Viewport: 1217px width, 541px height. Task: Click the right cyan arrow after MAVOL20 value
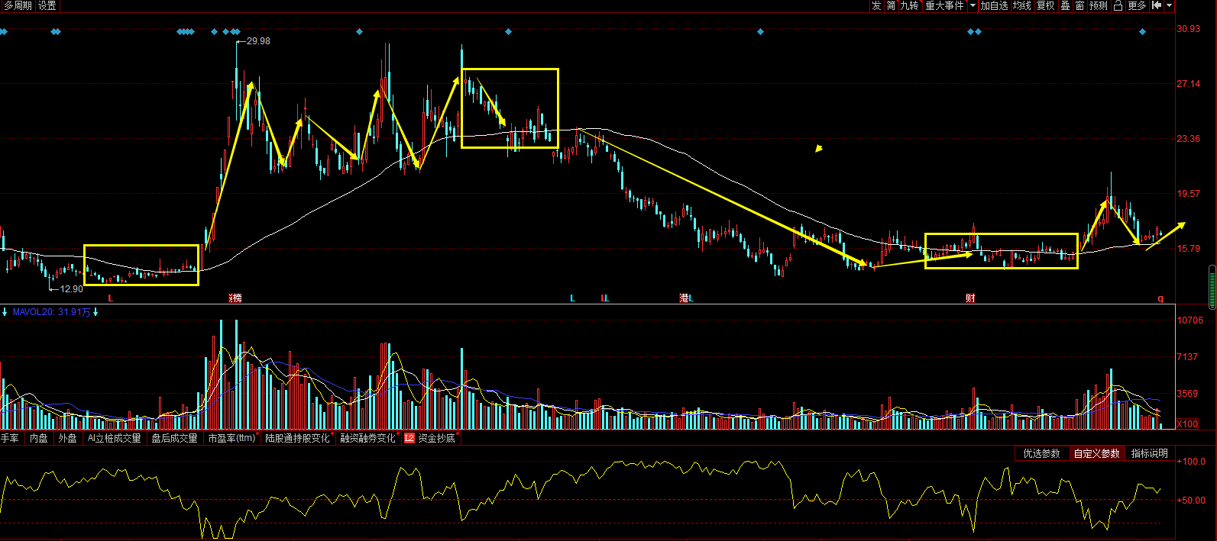click(95, 312)
